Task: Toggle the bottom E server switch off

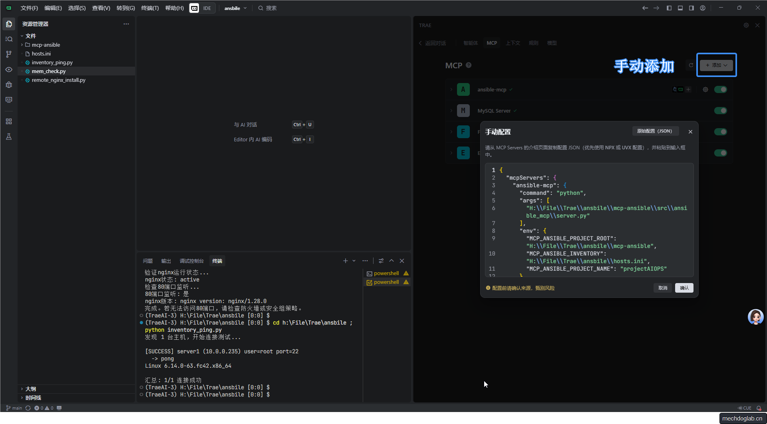Action: tap(721, 153)
